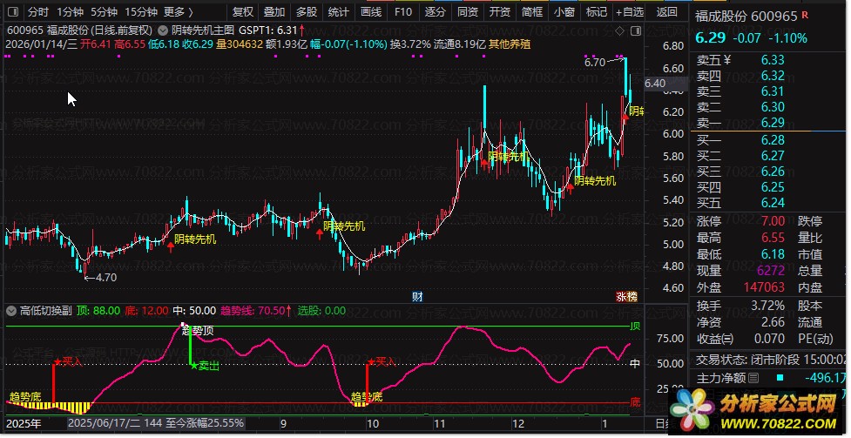Viewport: 851px width, 438px height.
Task: Click the 买三 price 6.26
Action: (773, 172)
